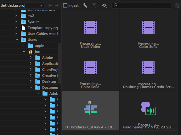Screen dimensions: 181x135
Task: Select the sw2 folder icon
Action: tap(23, 16)
